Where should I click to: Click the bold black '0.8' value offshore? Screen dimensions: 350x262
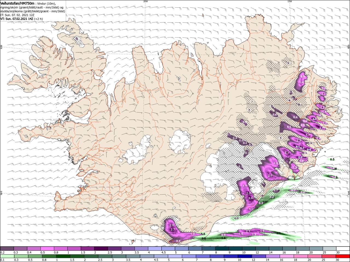[204, 239]
